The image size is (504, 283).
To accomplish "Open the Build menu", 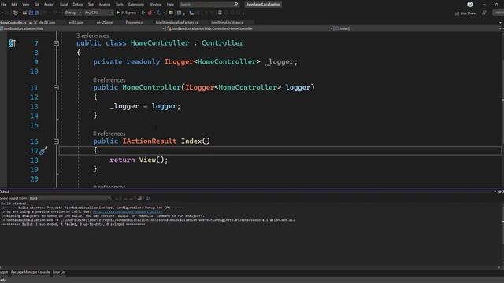I will tap(64, 4).
